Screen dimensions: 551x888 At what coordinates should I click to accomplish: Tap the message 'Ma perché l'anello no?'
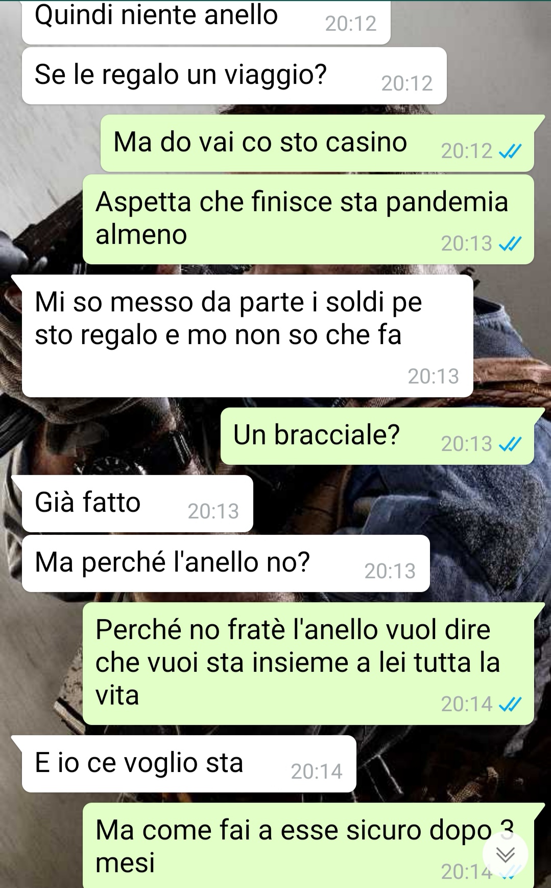point(226,563)
